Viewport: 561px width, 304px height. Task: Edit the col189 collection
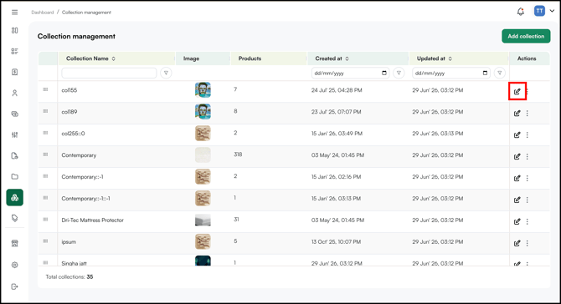click(x=517, y=113)
